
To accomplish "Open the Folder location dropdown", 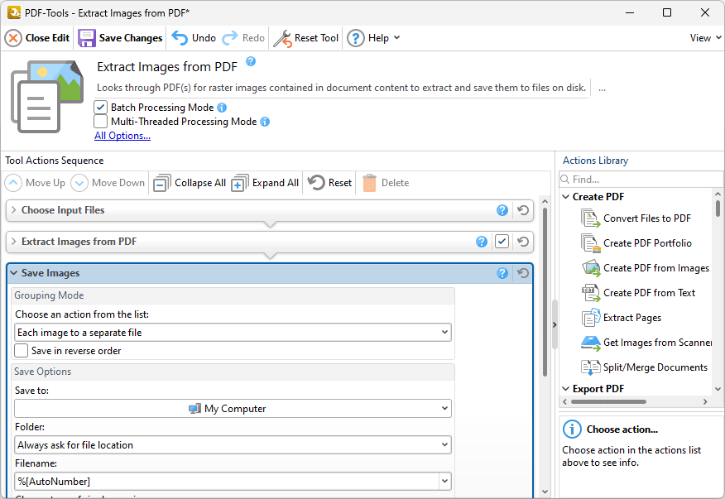I will (x=233, y=445).
